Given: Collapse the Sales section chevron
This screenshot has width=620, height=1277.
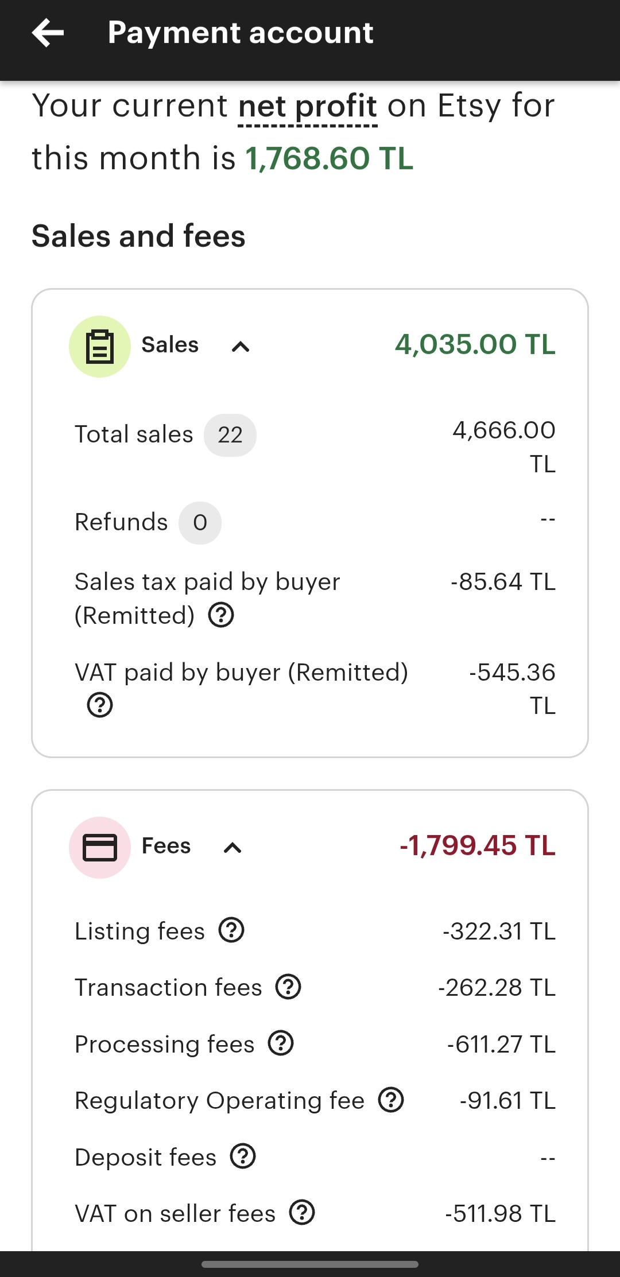Looking at the screenshot, I should click(x=241, y=347).
